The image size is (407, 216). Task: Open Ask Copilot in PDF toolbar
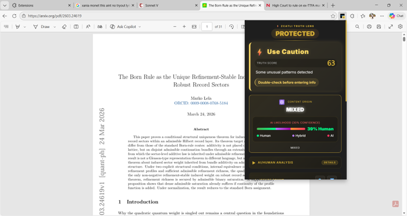(123, 27)
